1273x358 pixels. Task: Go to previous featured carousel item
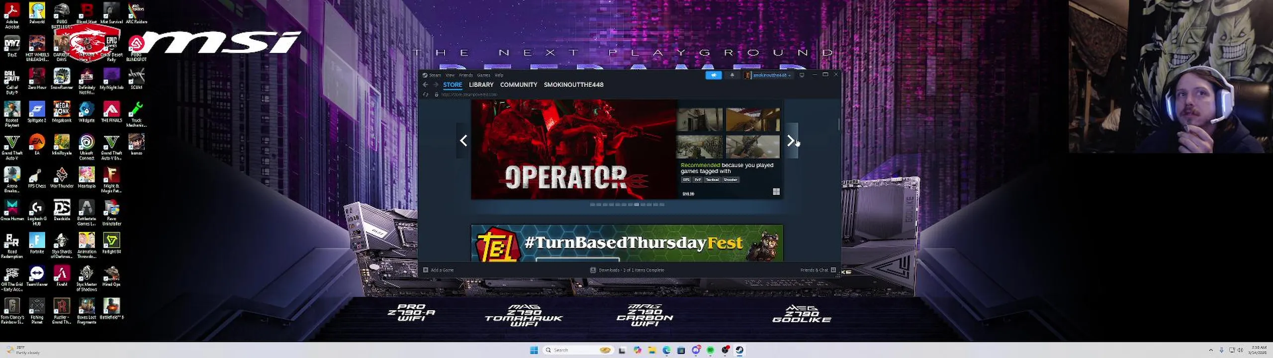pos(463,141)
